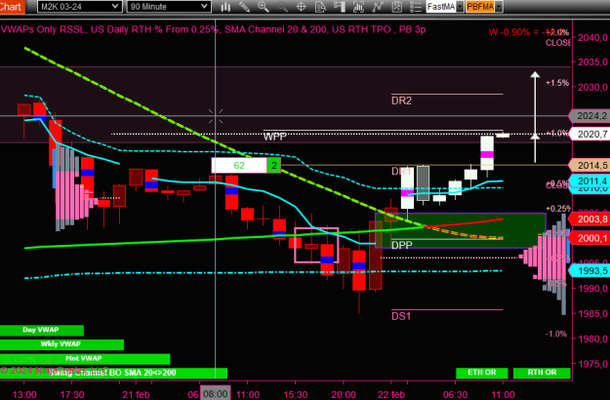Screen dimensions: 610x400
Task: Click the 06:30 time axis label
Action: 455,394
